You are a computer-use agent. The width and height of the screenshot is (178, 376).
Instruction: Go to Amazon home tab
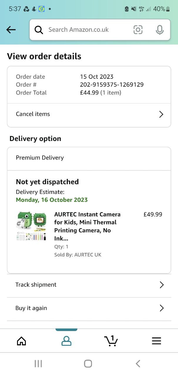(21, 341)
